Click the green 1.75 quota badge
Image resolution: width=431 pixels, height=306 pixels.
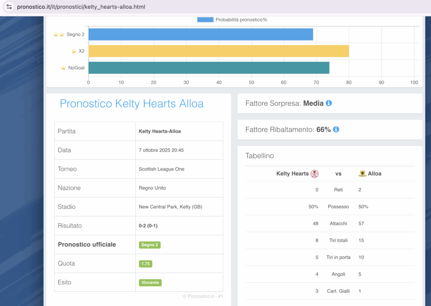coord(145,263)
